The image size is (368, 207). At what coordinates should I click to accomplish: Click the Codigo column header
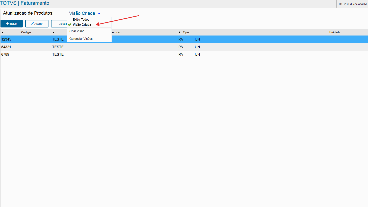(x=26, y=32)
